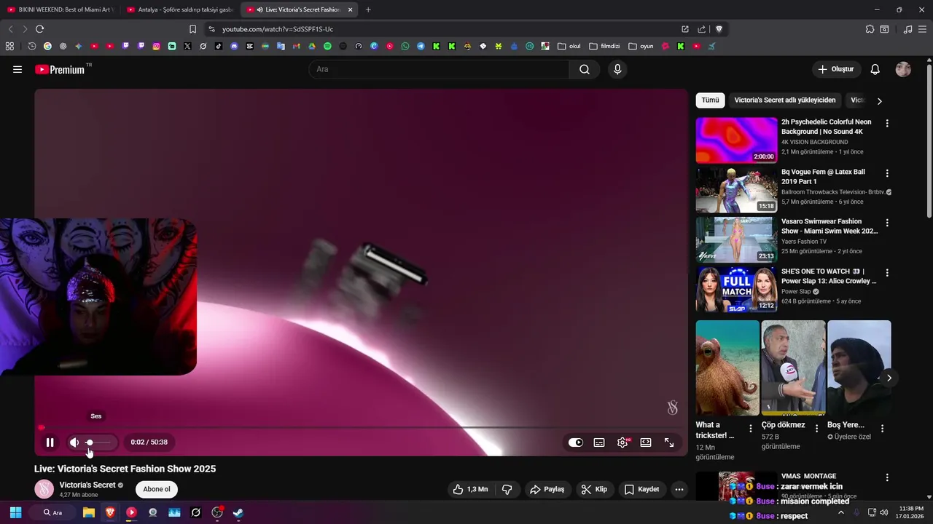
Task: Open the Steam icon in the taskbar
Action: (x=238, y=512)
